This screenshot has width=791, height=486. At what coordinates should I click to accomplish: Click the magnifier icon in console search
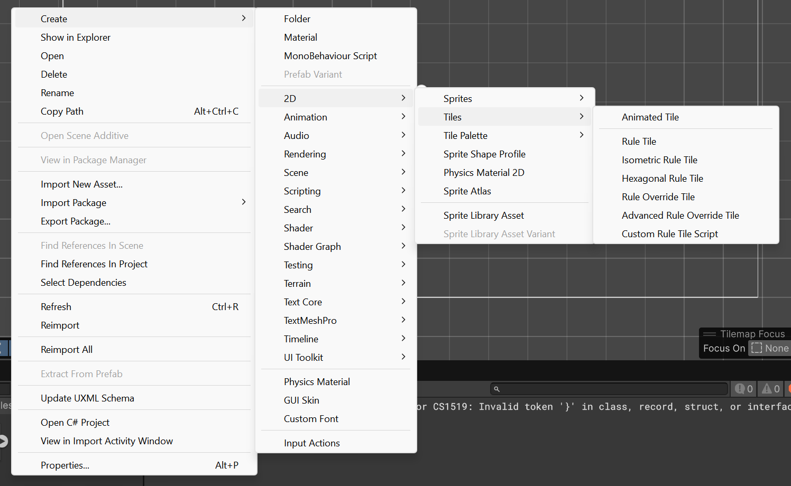(496, 389)
